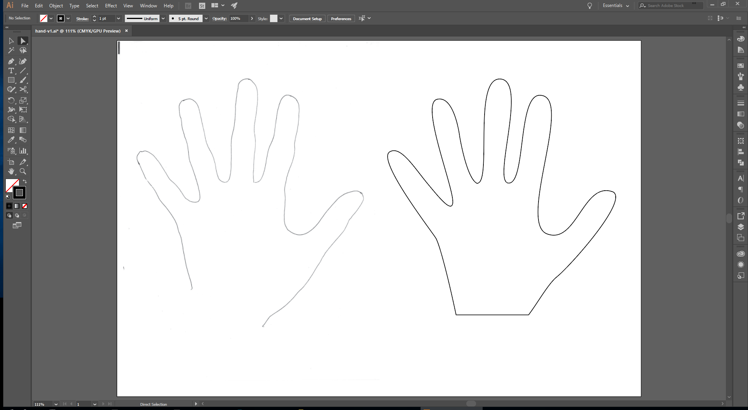Open the Libraries (Creative Cloud) panel icon
748x410 pixels.
coord(741,254)
